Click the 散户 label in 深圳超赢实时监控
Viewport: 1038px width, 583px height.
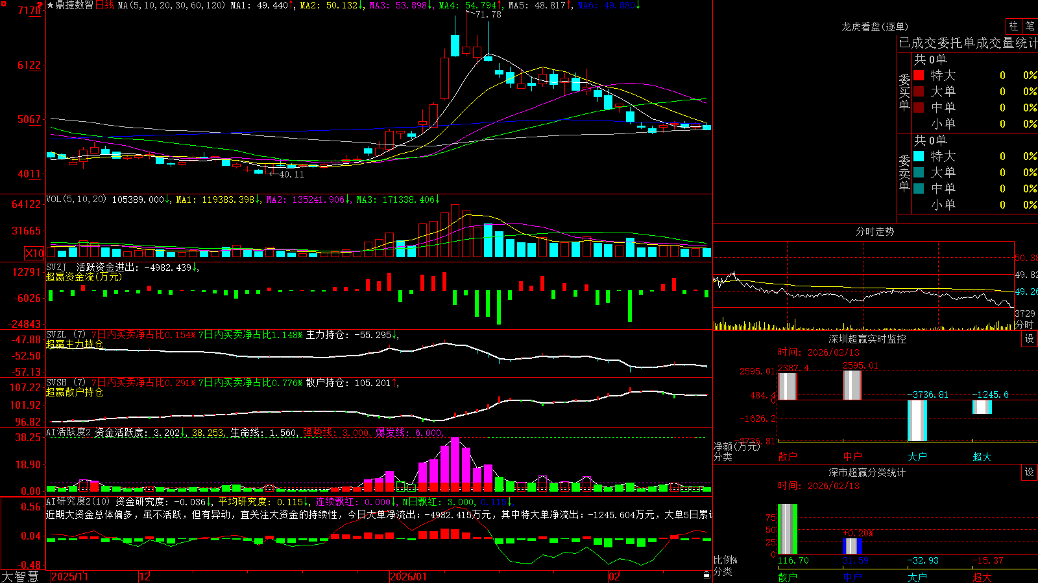(788, 457)
